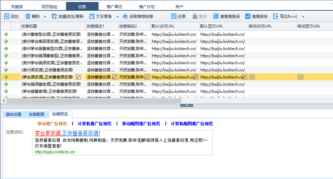Expand the 文字替换 dropdown arrow
333x179 pixels.
click(117, 17)
